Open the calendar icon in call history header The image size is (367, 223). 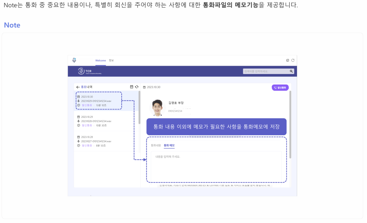point(132,87)
